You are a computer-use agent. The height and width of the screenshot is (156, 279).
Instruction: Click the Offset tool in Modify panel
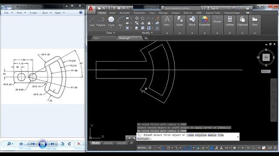157,28
